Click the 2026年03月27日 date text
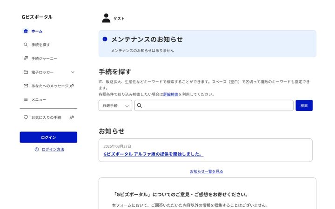This screenshot has width=335, height=209. (x=117, y=146)
